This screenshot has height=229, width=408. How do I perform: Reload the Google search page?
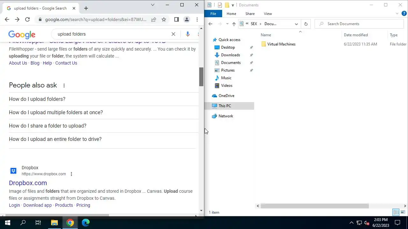tap(27, 19)
